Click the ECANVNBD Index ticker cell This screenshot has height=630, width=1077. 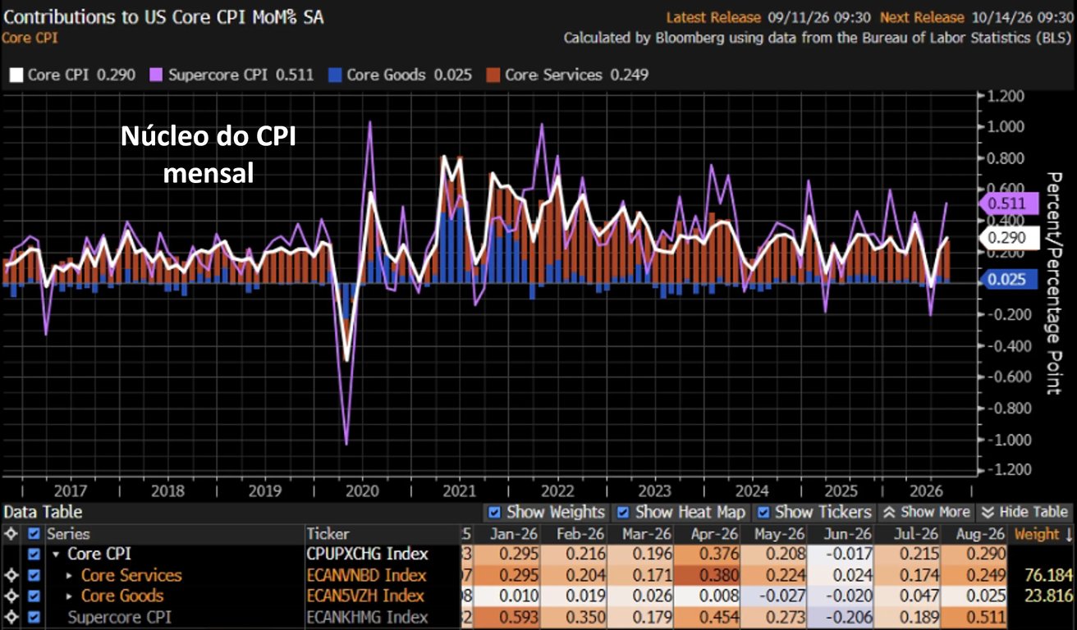click(366, 575)
